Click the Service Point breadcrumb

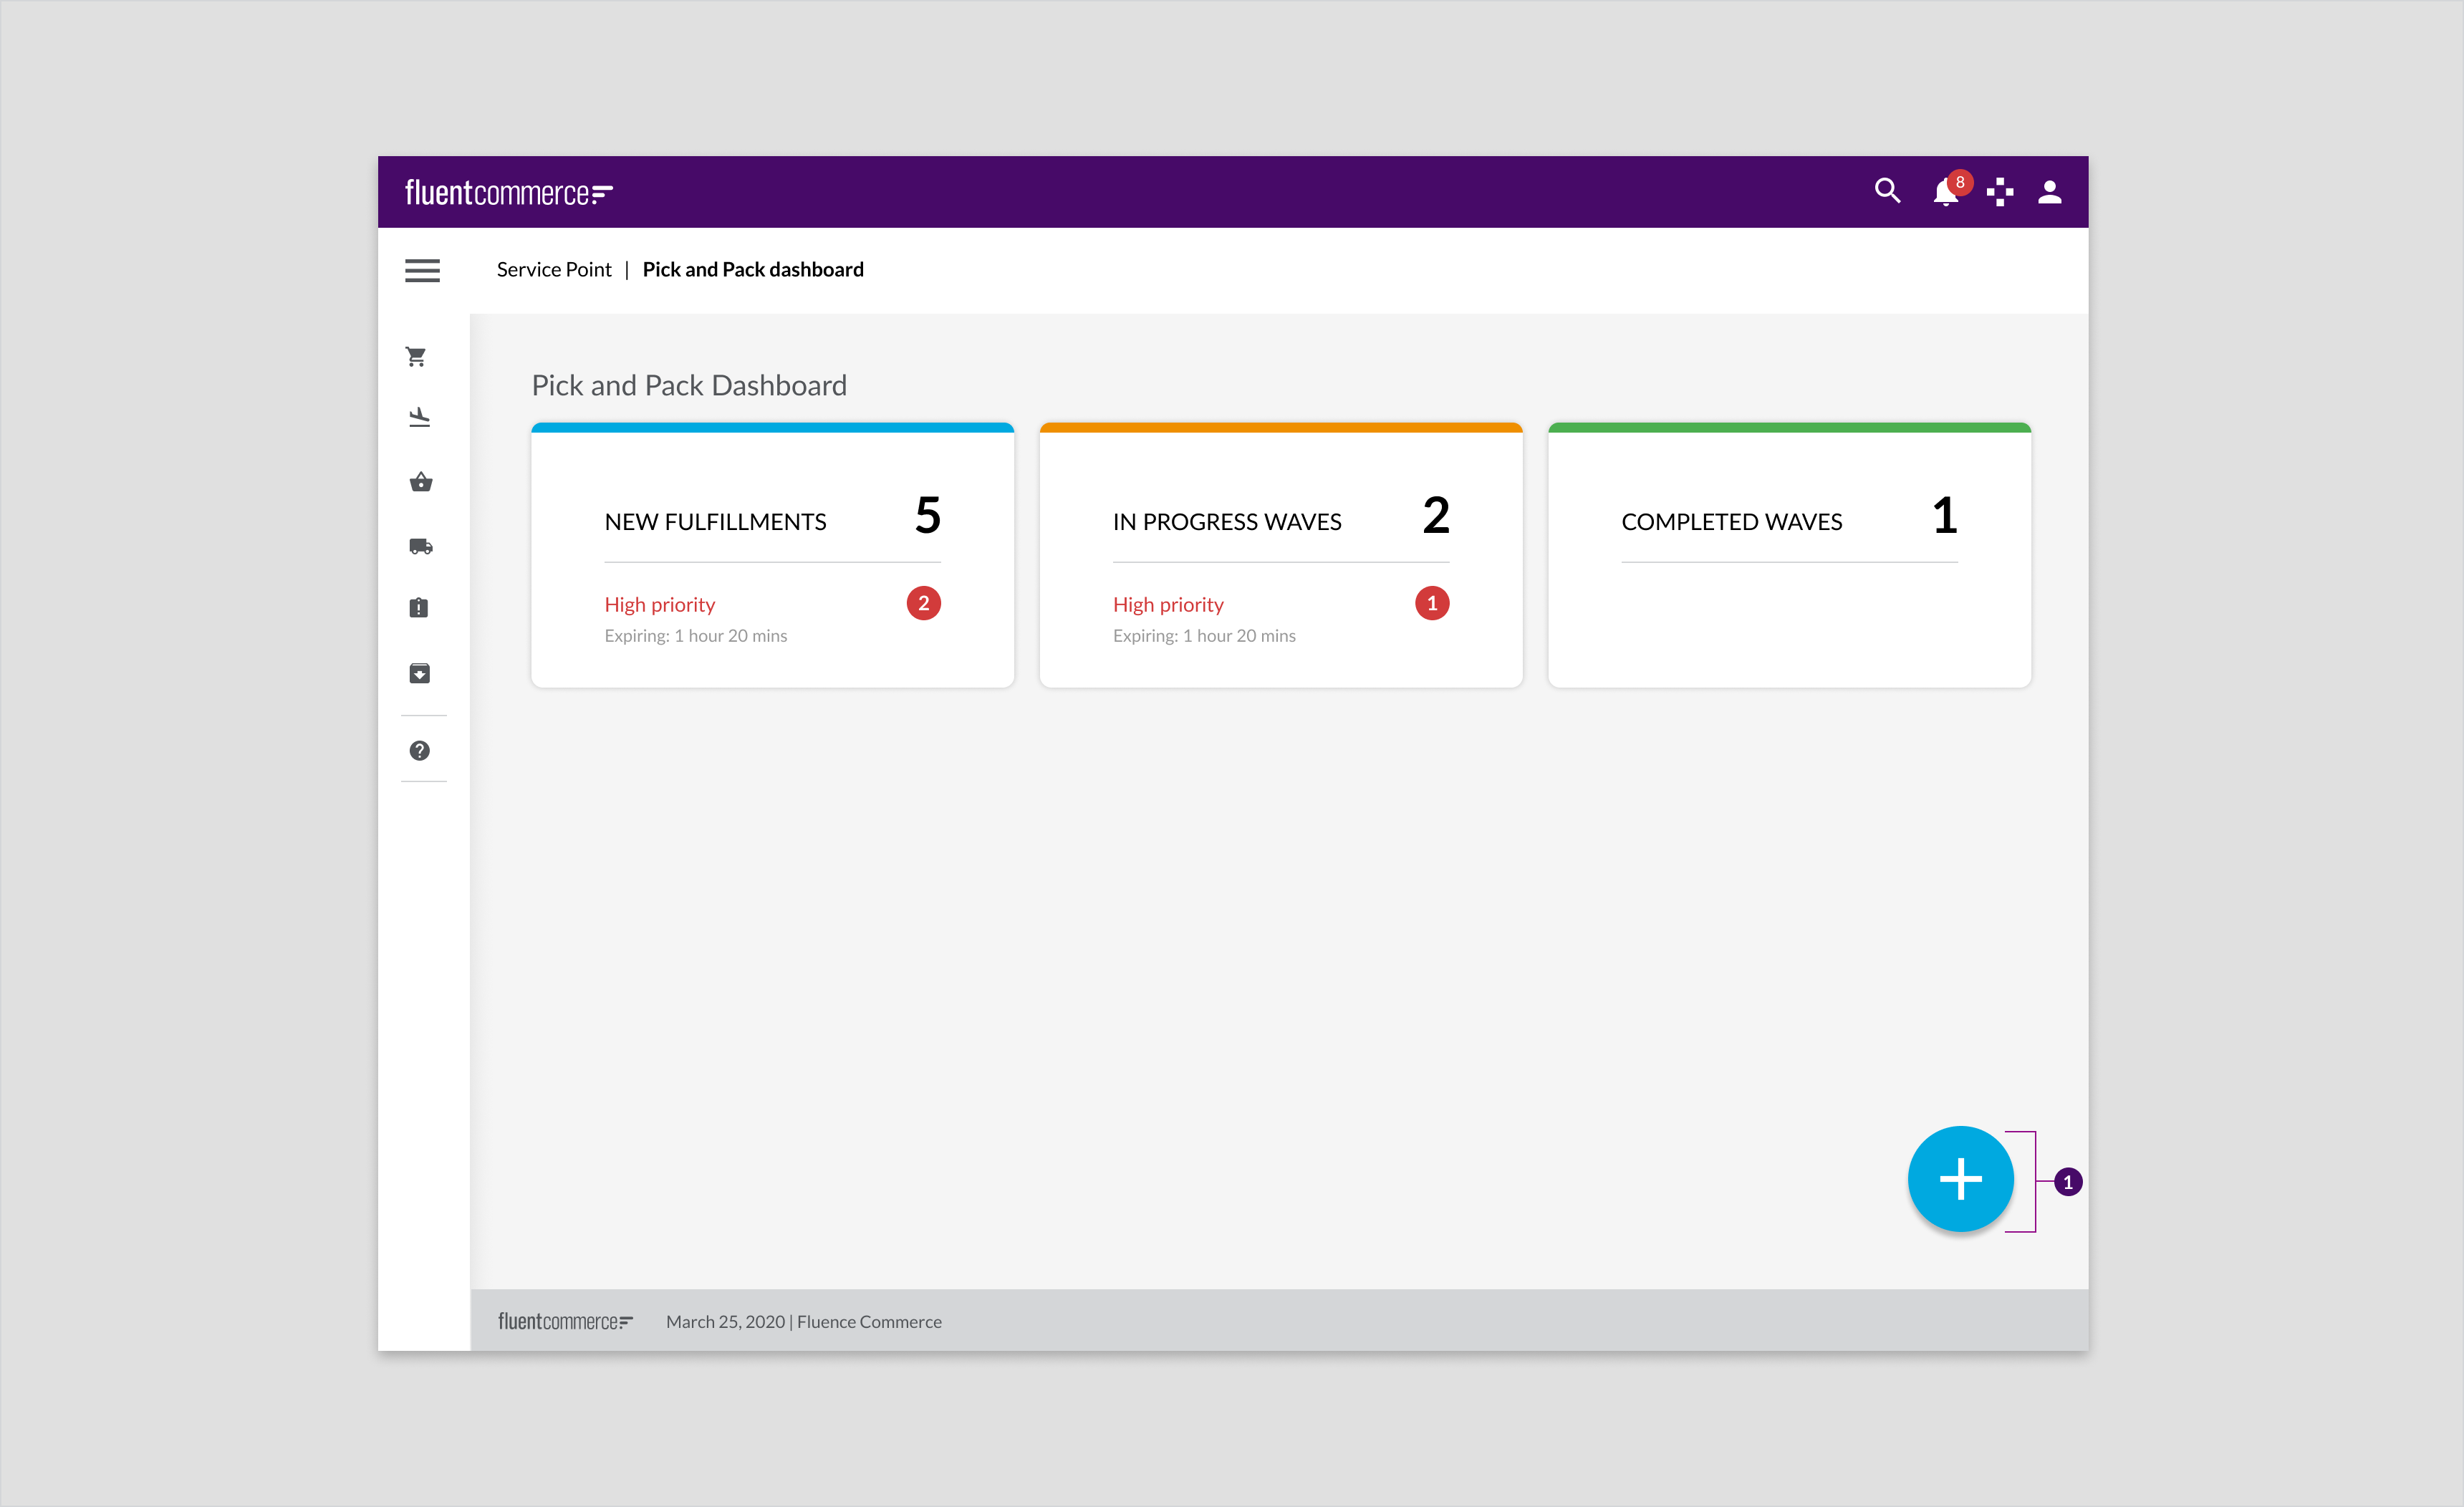[553, 269]
